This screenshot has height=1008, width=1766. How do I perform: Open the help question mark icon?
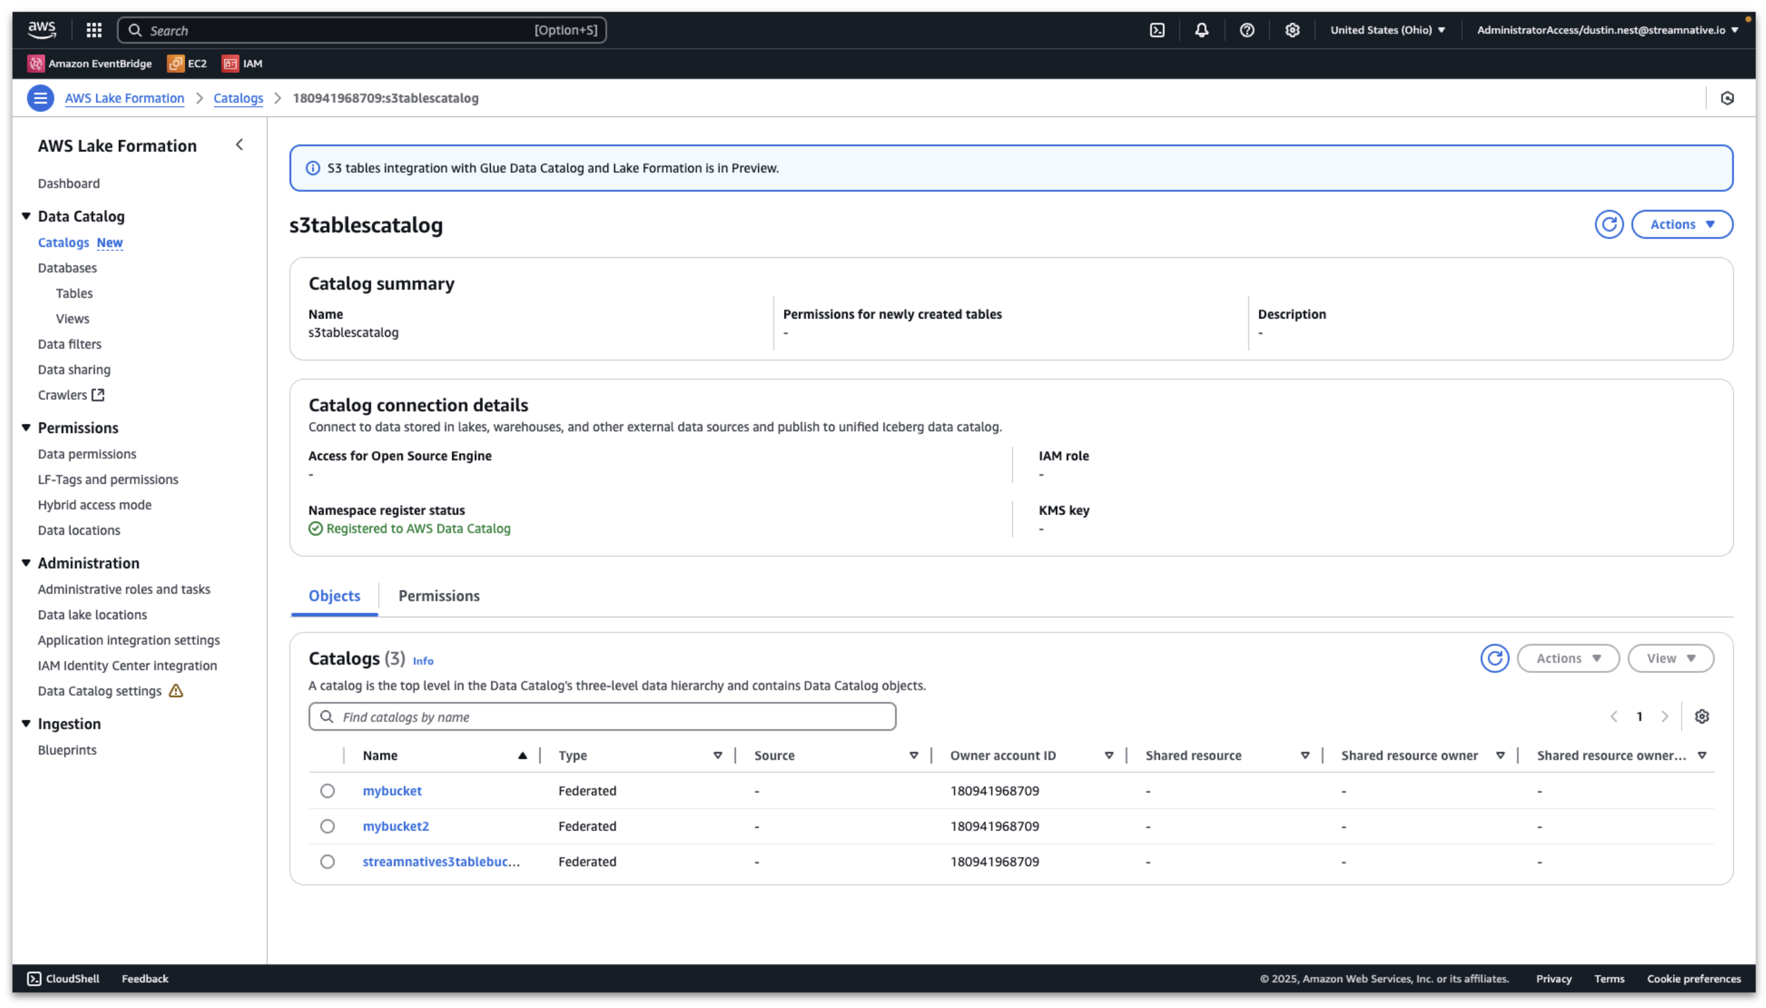pyautogui.click(x=1246, y=30)
